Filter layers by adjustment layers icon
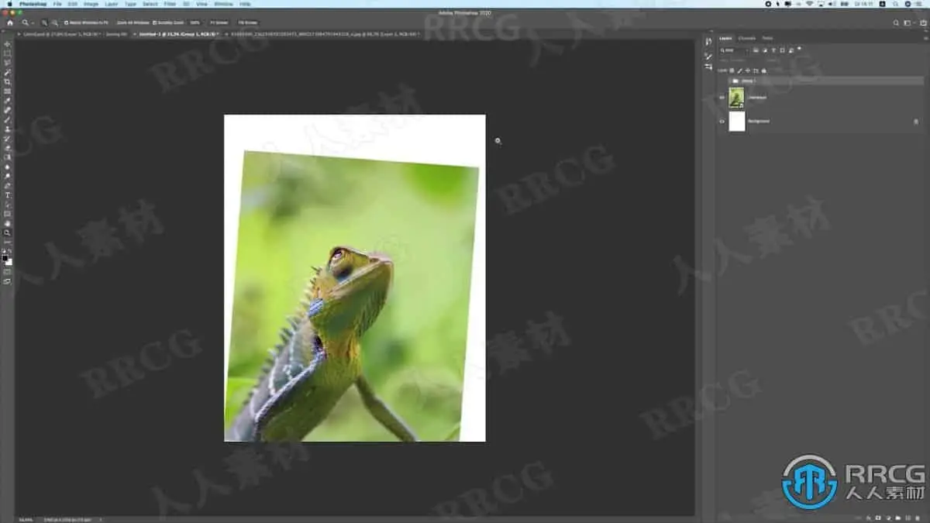The height and width of the screenshot is (523, 930). (765, 50)
